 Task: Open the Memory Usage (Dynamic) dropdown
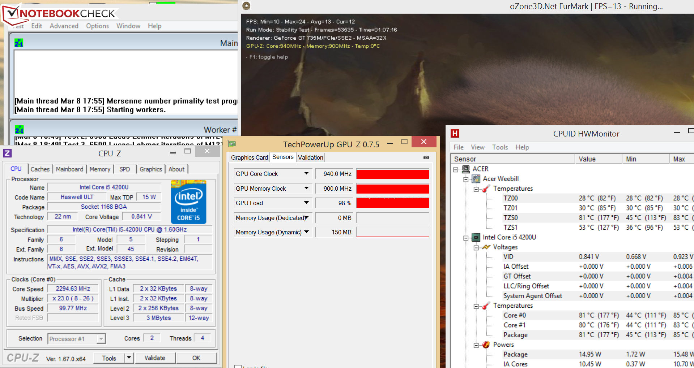point(306,232)
